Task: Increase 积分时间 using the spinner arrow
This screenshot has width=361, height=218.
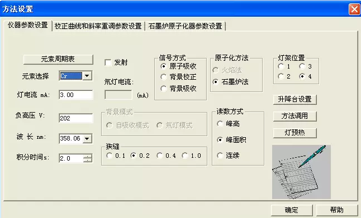Action: pyautogui.click(x=88, y=156)
